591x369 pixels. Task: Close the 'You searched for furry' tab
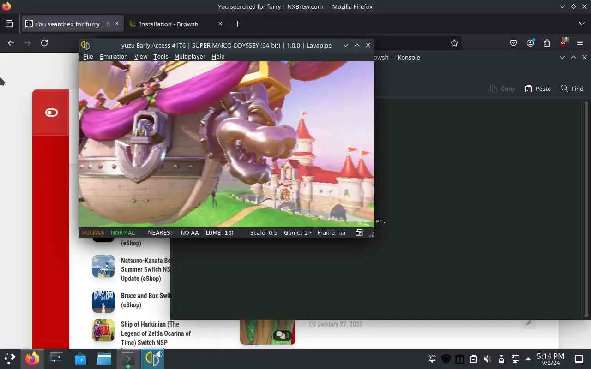coord(116,24)
